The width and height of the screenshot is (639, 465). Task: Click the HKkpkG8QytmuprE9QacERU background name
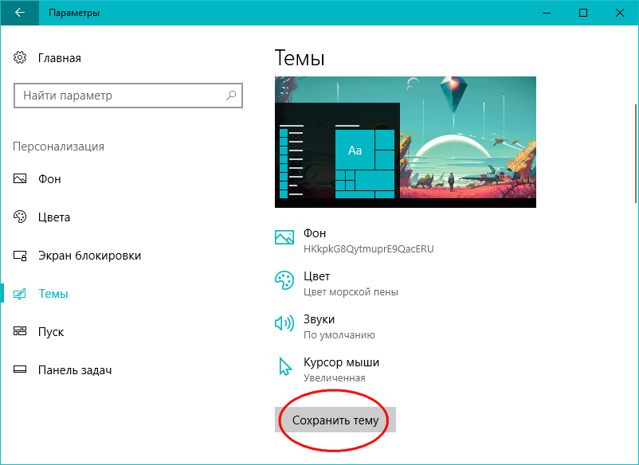pyautogui.click(x=368, y=248)
